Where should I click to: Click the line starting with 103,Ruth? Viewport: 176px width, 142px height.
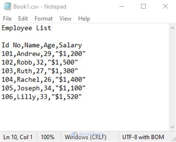pyautogui.click(x=40, y=71)
